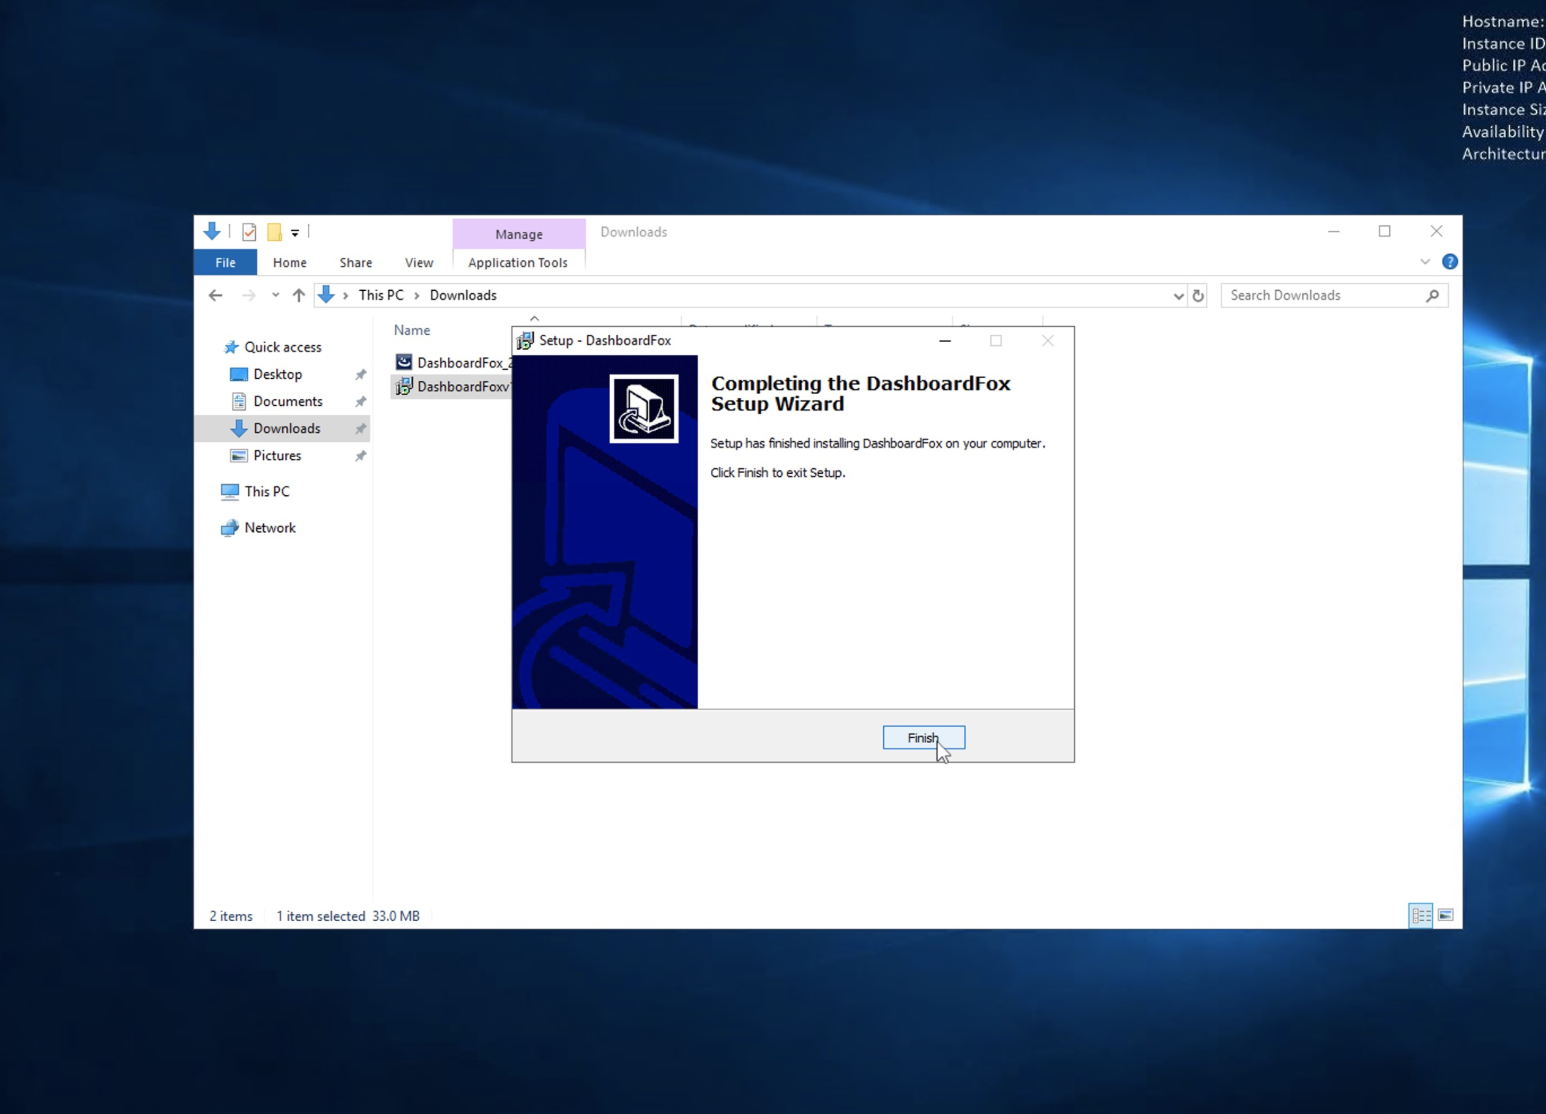
Task: Click the Finish button in Setup wizard
Action: (924, 738)
